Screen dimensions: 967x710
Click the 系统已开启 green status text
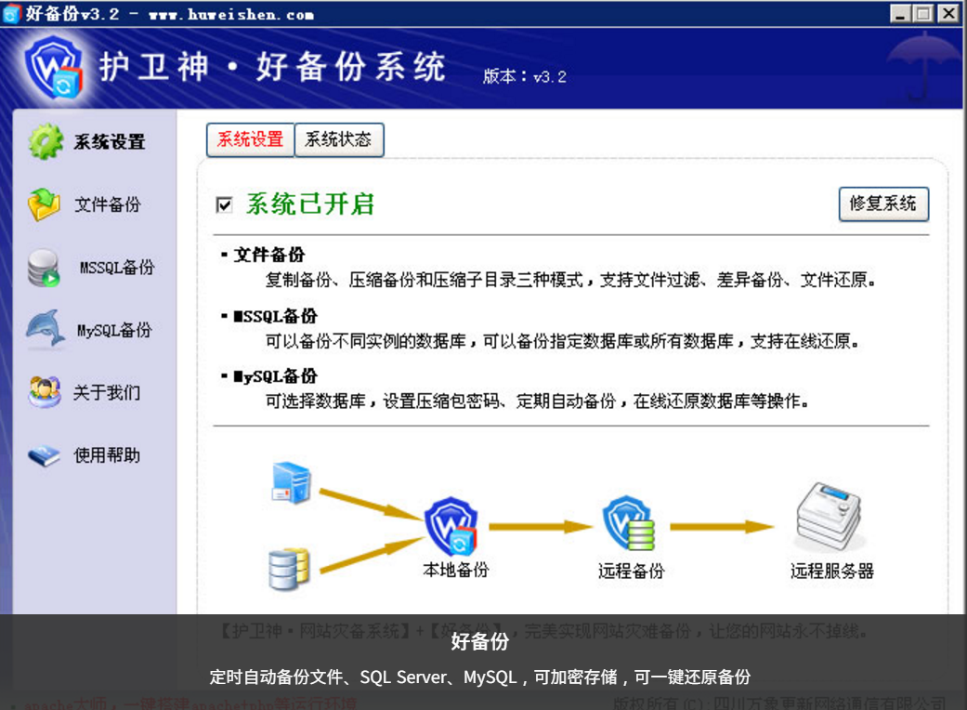tap(310, 204)
